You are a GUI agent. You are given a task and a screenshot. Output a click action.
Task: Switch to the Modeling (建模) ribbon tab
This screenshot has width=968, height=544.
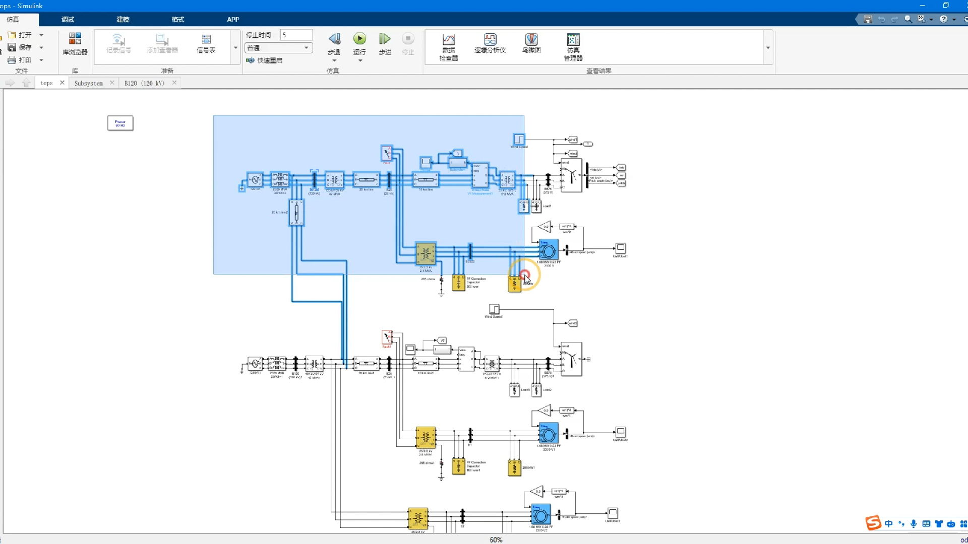(123, 19)
